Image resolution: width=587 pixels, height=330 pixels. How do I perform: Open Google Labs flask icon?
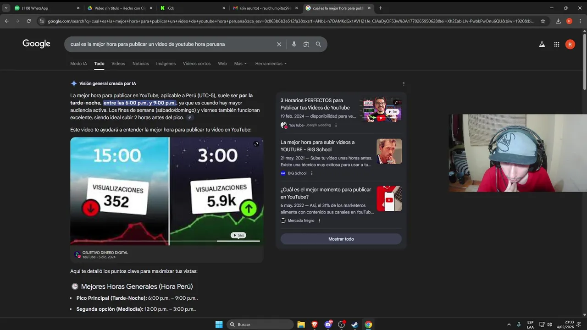tap(542, 44)
